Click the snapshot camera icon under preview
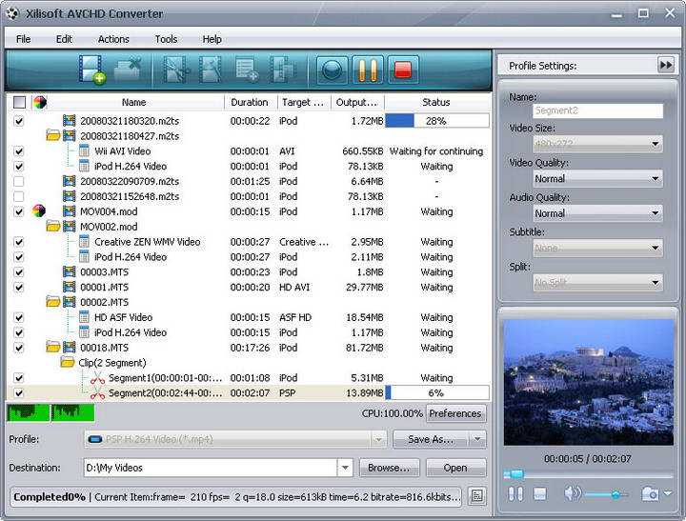 point(651,493)
